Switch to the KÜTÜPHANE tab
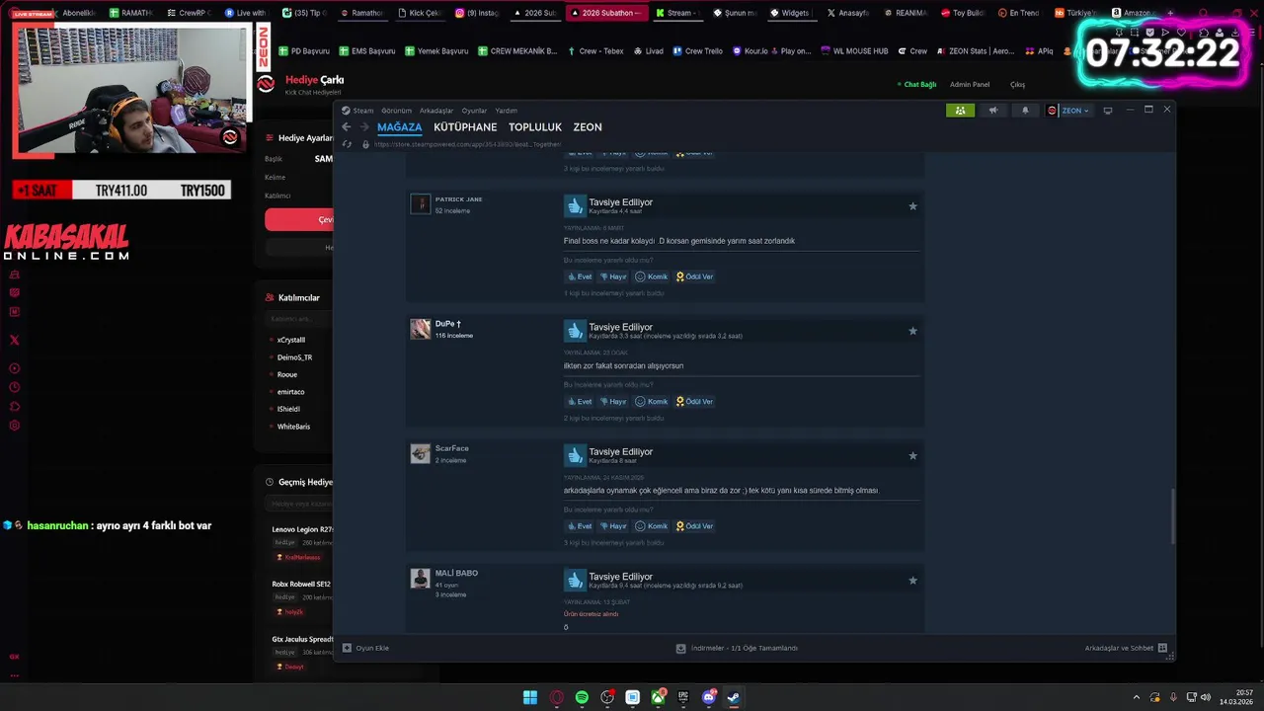This screenshot has width=1264, height=711. 465,127
